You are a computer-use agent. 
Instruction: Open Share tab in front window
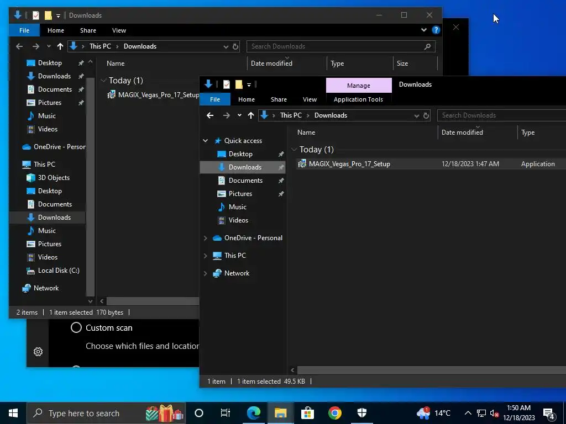pyautogui.click(x=279, y=99)
